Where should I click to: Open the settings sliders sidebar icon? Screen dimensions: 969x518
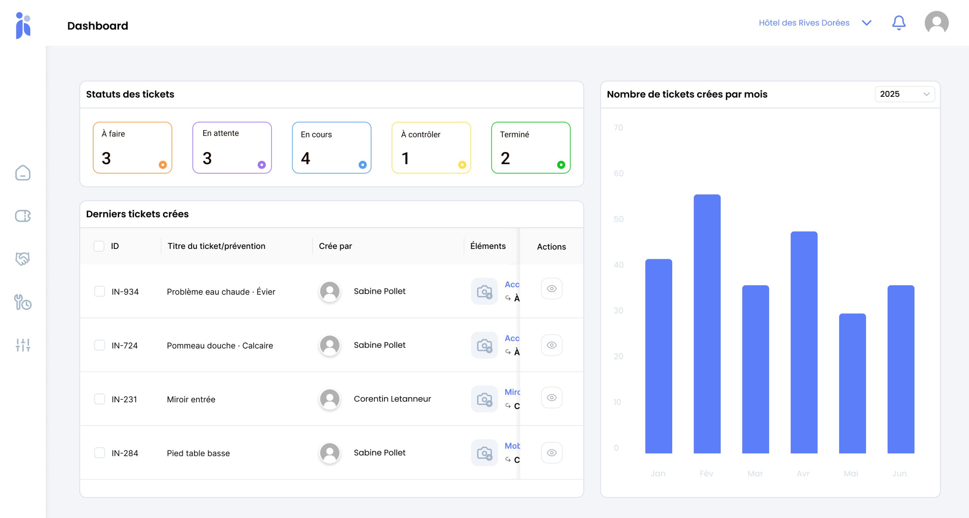point(23,345)
